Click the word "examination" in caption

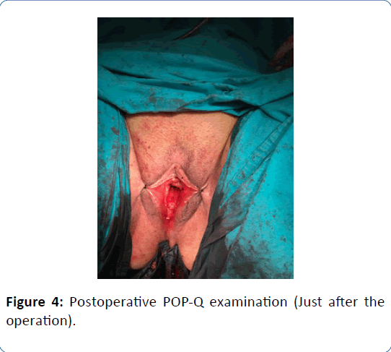(x=248, y=302)
